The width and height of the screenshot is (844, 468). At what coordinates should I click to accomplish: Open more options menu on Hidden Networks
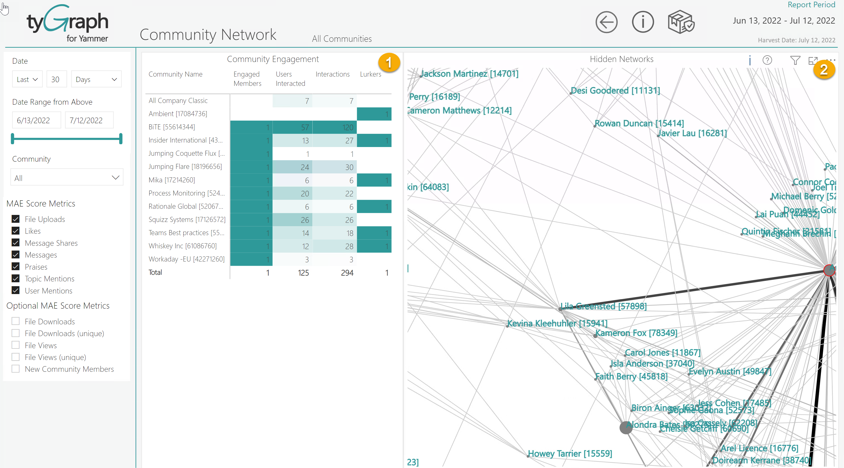pos(832,60)
